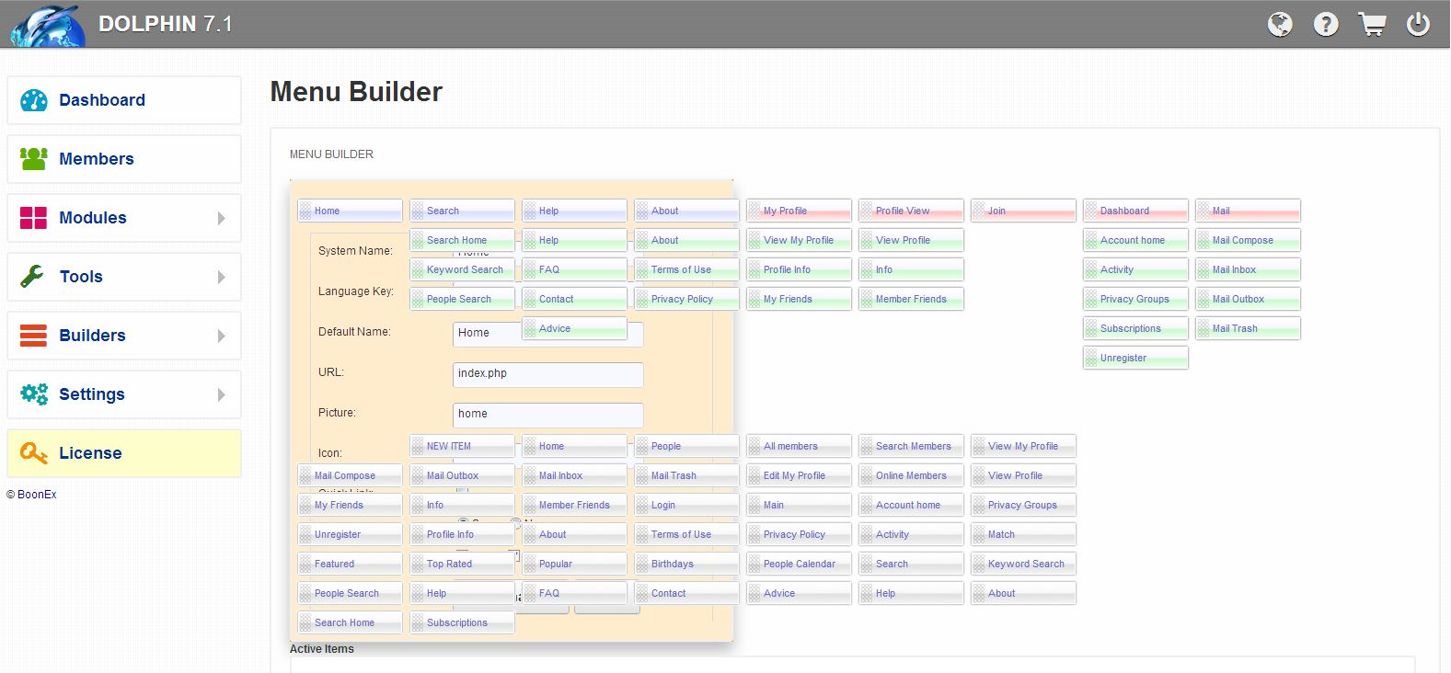Click the Modules grid icon in sidebar

33,218
